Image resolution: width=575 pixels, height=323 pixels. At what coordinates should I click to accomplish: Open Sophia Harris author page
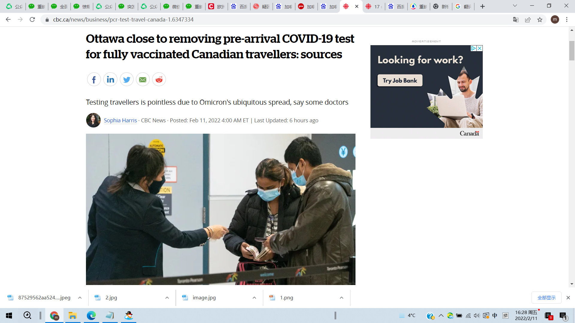[120, 121]
